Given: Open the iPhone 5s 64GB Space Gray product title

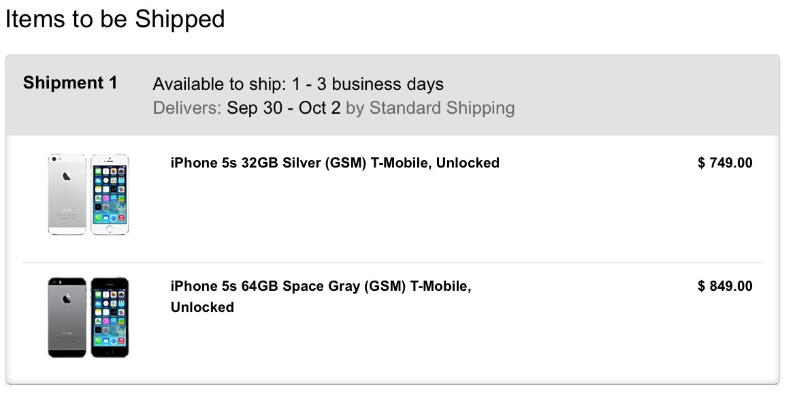Looking at the screenshot, I should click(321, 286).
